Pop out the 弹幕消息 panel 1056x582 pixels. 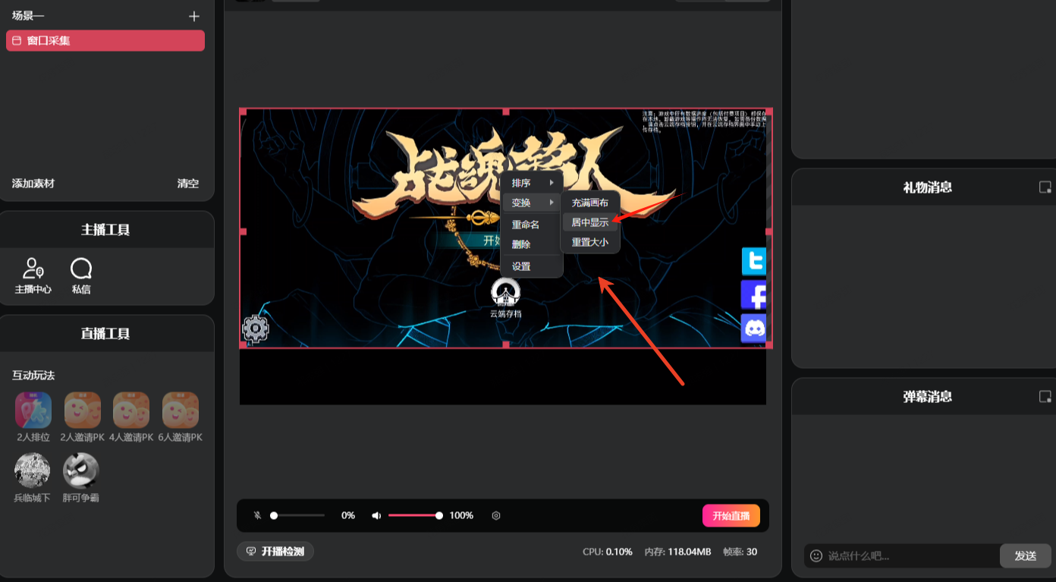(x=1045, y=397)
